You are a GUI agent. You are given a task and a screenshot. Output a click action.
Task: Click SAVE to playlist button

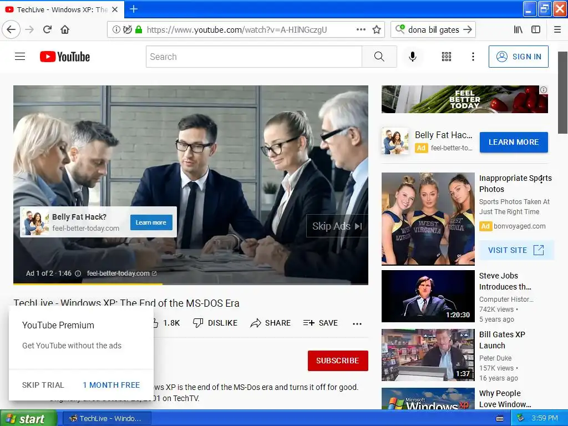click(320, 323)
